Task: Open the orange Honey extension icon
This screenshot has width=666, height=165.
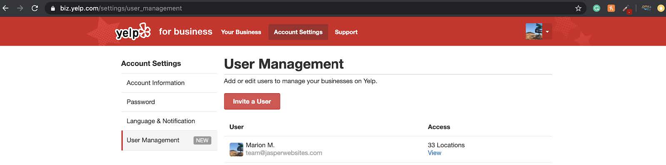Action: click(611, 8)
